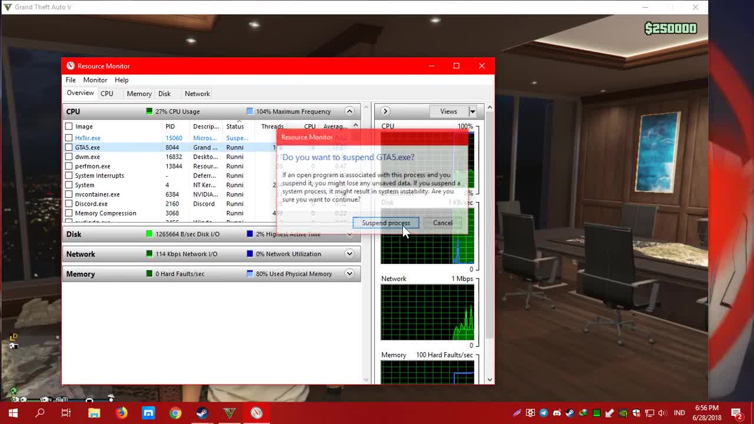
Task: Open Maxthon browser from the taskbar
Action: tap(148, 413)
